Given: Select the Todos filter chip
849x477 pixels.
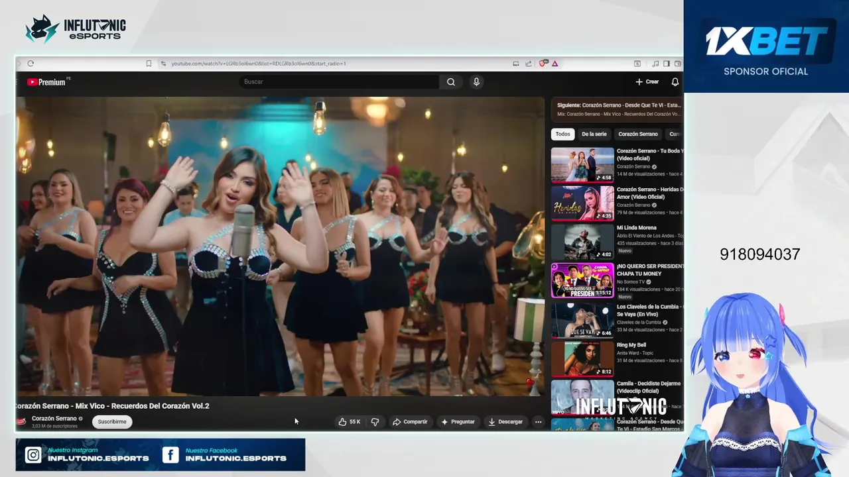Looking at the screenshot, I should click(x=562, y=134).
